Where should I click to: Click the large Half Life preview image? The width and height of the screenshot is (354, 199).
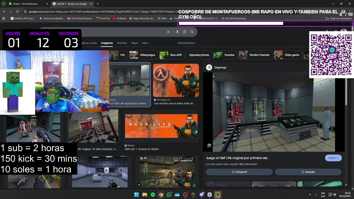point(274,112)
